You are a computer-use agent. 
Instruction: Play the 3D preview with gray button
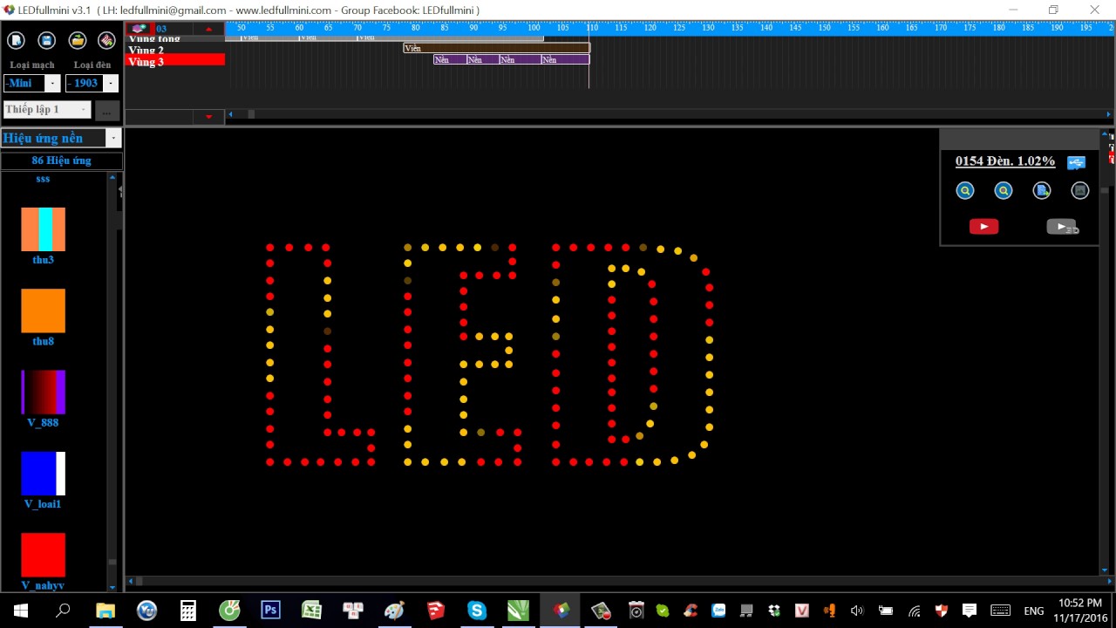[1062, 227]
